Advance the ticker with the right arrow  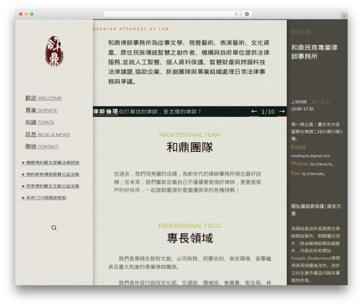point(282,111)
